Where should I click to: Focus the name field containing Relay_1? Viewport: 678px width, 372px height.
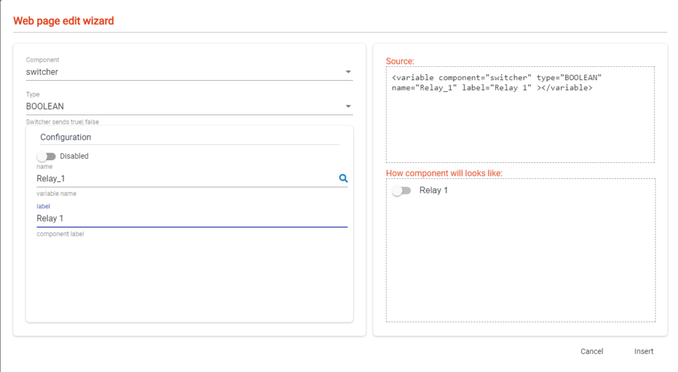tap(185, 179)
